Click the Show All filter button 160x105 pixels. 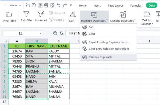(57, 13)
